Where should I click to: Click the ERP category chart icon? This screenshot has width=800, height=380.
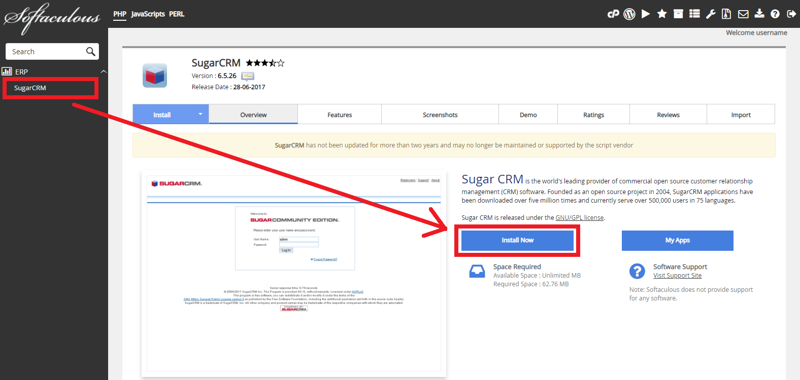[x=7, y=71]
